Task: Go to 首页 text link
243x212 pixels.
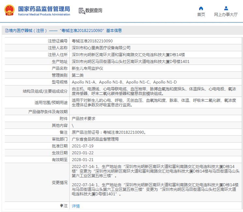Action: [x=201, y=14]
